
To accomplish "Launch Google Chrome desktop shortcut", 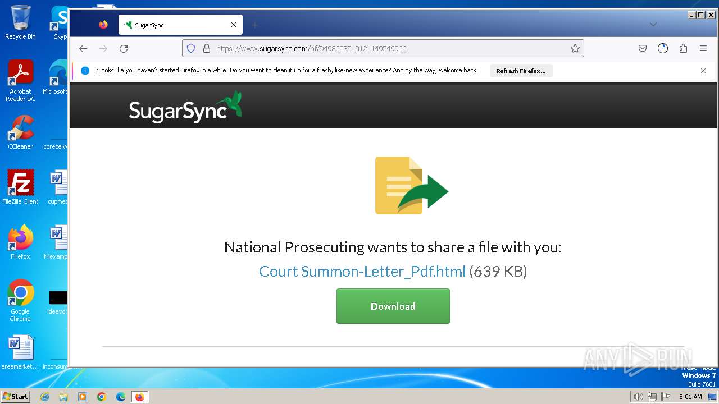I will coord(20,301).
